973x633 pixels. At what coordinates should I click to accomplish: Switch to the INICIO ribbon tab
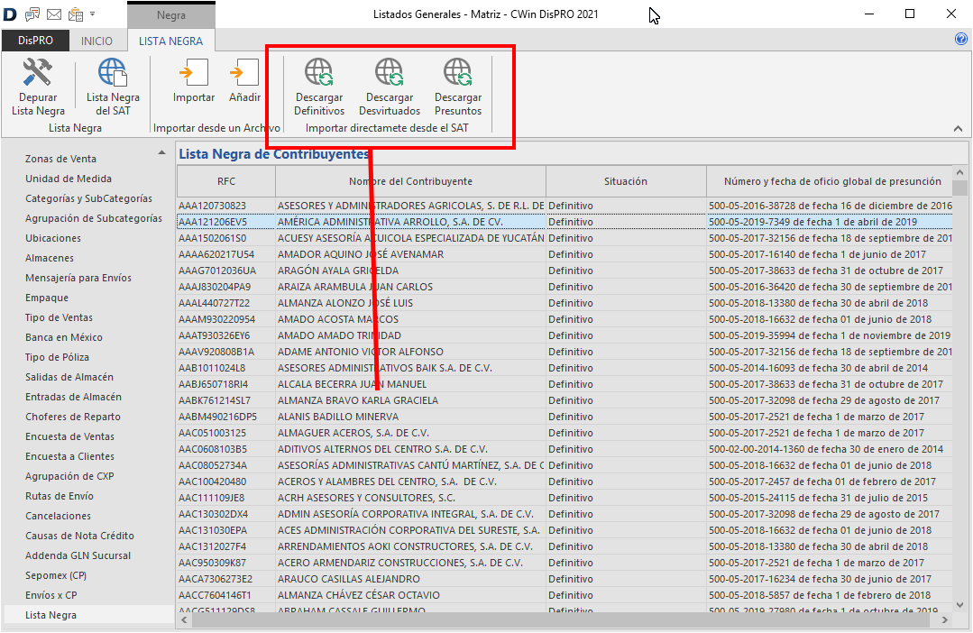point(97,41)
